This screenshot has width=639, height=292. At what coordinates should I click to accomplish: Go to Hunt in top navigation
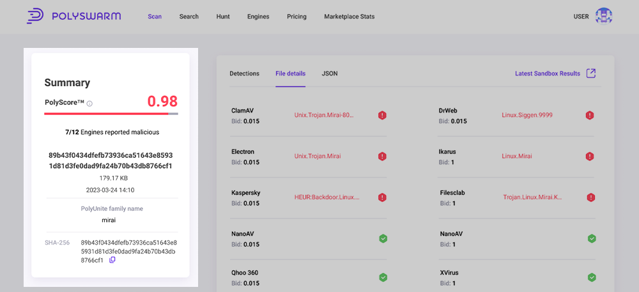coord(223,17)
